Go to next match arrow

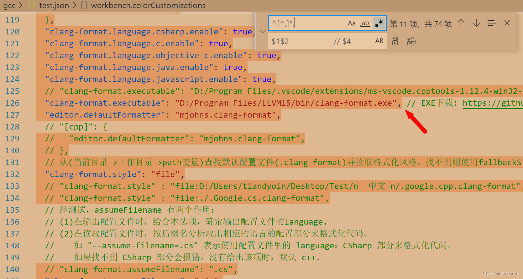point(477,23)
